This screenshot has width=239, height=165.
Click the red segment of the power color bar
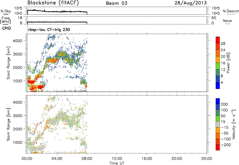[x=218, y=40]
